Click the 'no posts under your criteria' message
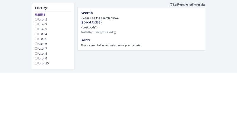This screenshot has width=237, height=133. pyautogui.click(x=111, y=46)
